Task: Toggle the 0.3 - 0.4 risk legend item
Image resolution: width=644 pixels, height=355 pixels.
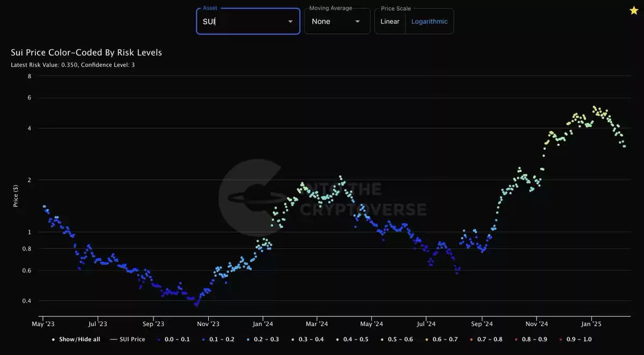Action: (x=307, y=339)
